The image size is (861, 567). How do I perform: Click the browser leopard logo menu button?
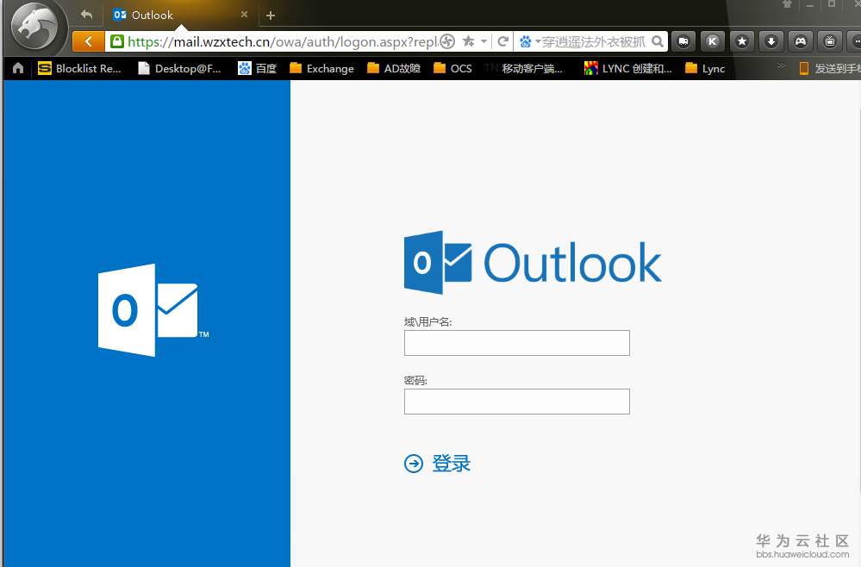pos(36,27)
